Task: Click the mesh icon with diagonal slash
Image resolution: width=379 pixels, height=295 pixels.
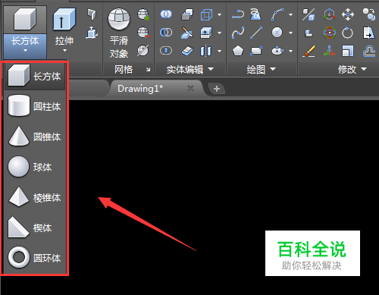Action: click(x=143, y=51)
